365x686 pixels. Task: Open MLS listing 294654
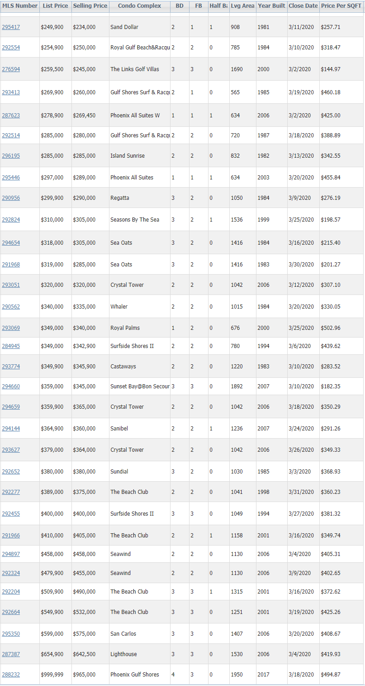(x=11, y=243)
